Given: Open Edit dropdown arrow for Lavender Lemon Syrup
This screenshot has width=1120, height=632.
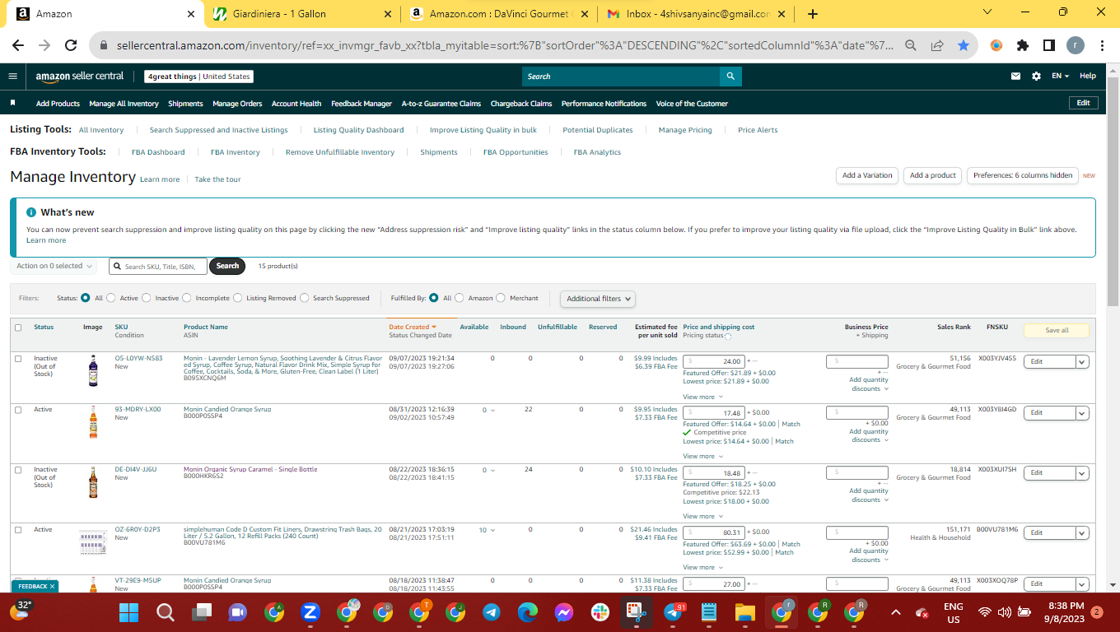Looking at the screenshot, I should coord(1082,361).
